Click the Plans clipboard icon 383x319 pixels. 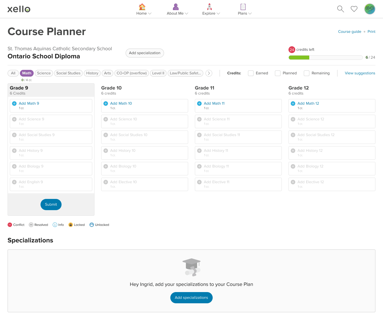point(243,7)
